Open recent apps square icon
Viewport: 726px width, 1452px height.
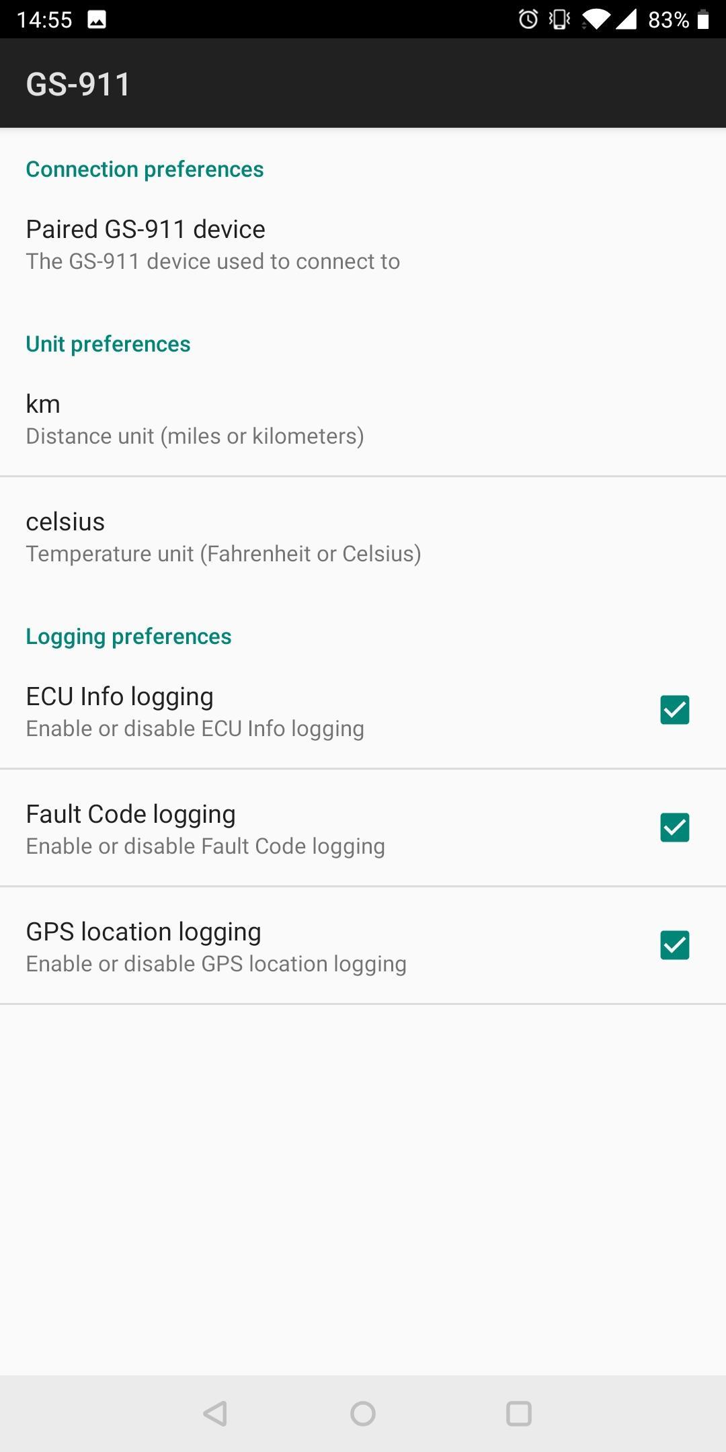[518, 1413]
